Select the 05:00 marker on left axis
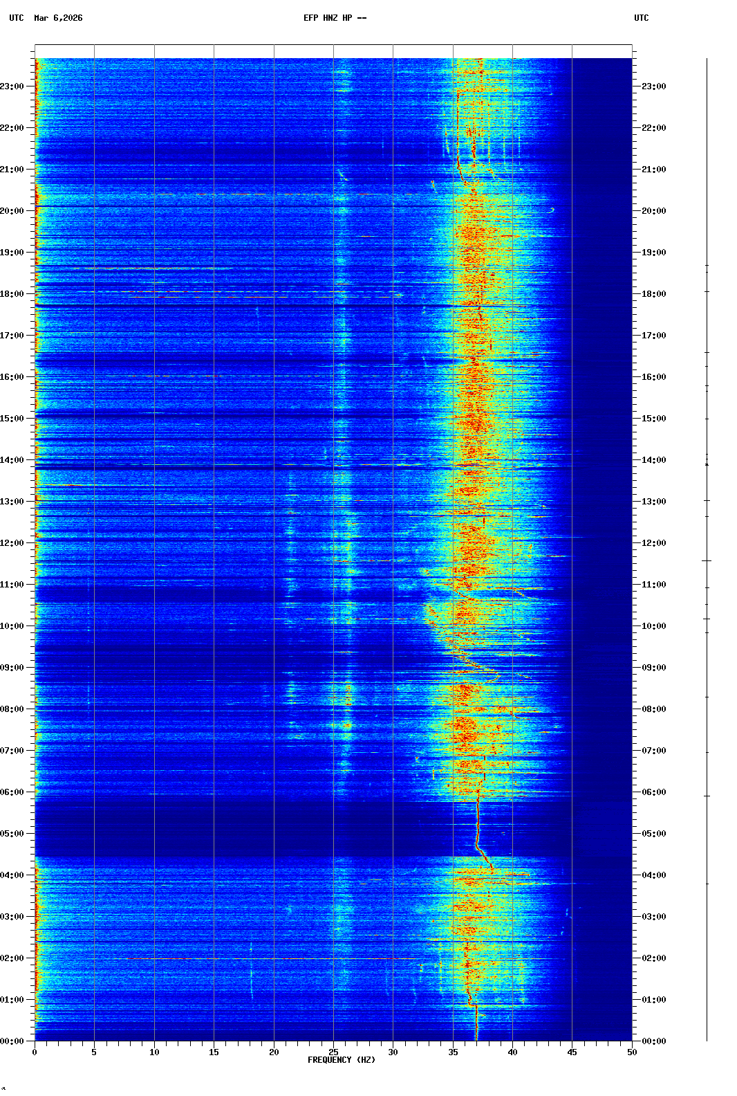This screenshot has height=1096, width=737. (12, 834)
